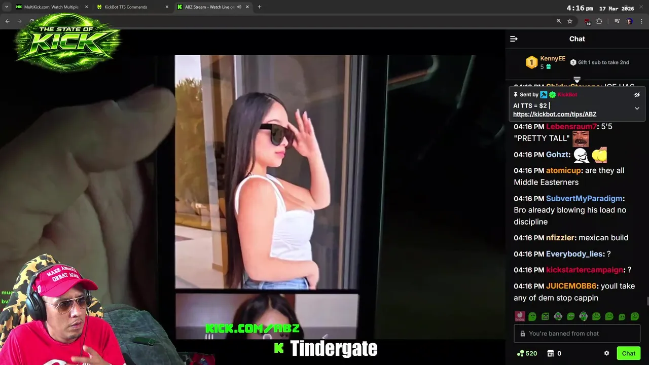
Task: Open the browser extensions puzzle icon
Action: pos(599,21)
